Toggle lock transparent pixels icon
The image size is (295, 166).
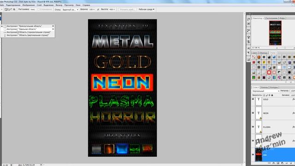pyautogui.click(x=264, y=95)
